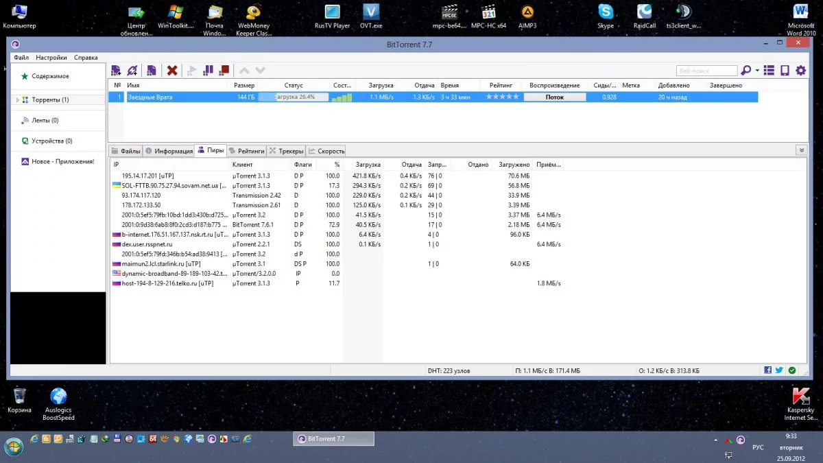
Task: Click the green status check icon in status bar
Action: coord(792,370)
